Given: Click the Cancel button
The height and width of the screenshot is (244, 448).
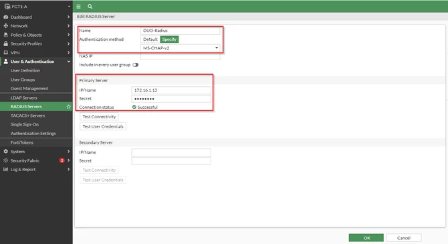Looking at the screenshot, I should coord(404,238).
